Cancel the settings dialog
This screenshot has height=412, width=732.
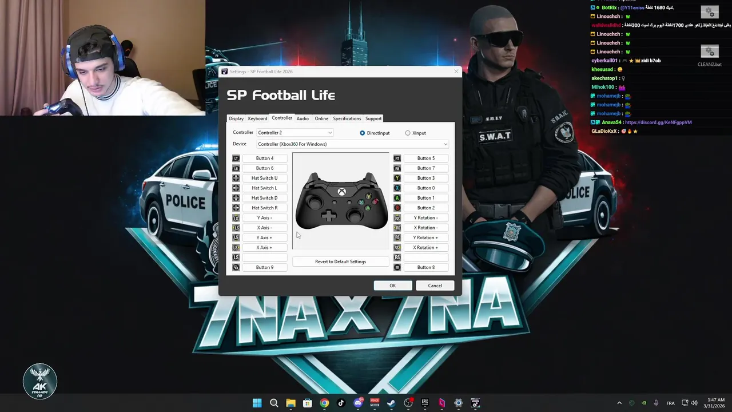435,286
